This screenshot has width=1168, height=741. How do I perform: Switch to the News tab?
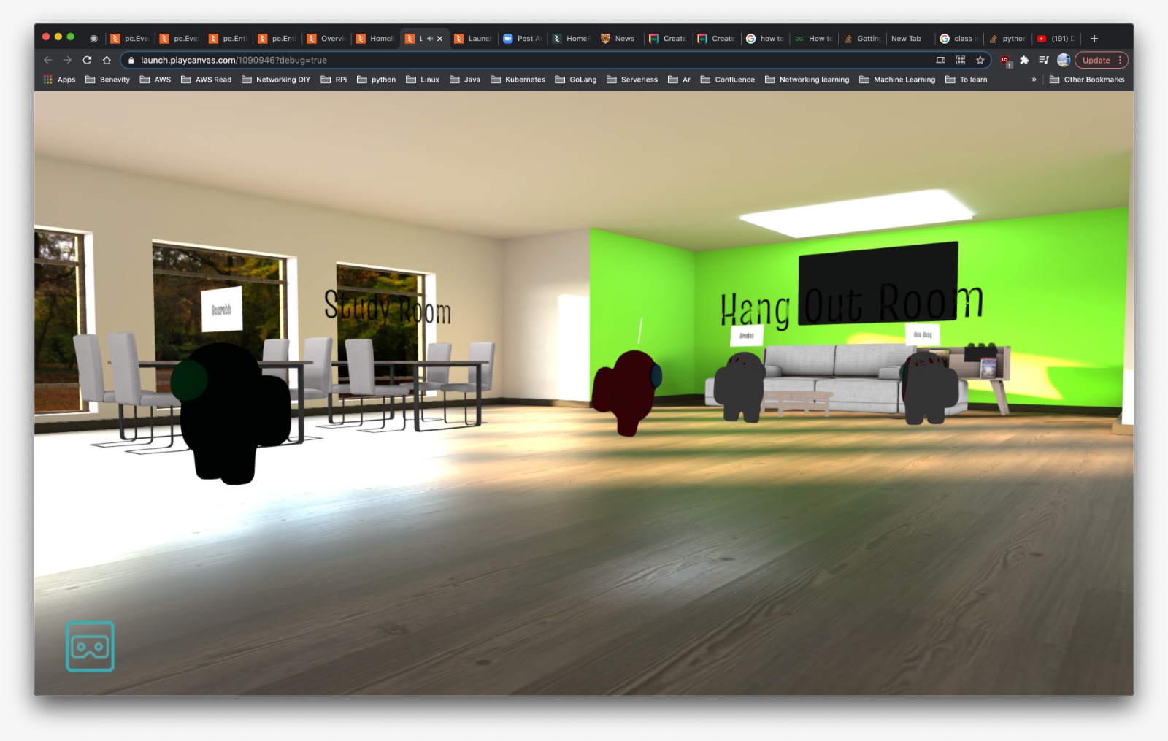tap(620, 39)
